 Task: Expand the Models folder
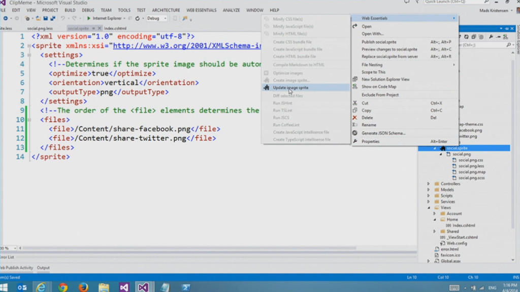click(x=429, y=190)
